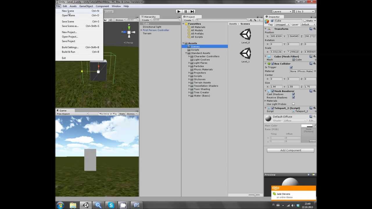Click the Position X input field
The height and width of the screenshot is (209, 372).
click(276, 36)
